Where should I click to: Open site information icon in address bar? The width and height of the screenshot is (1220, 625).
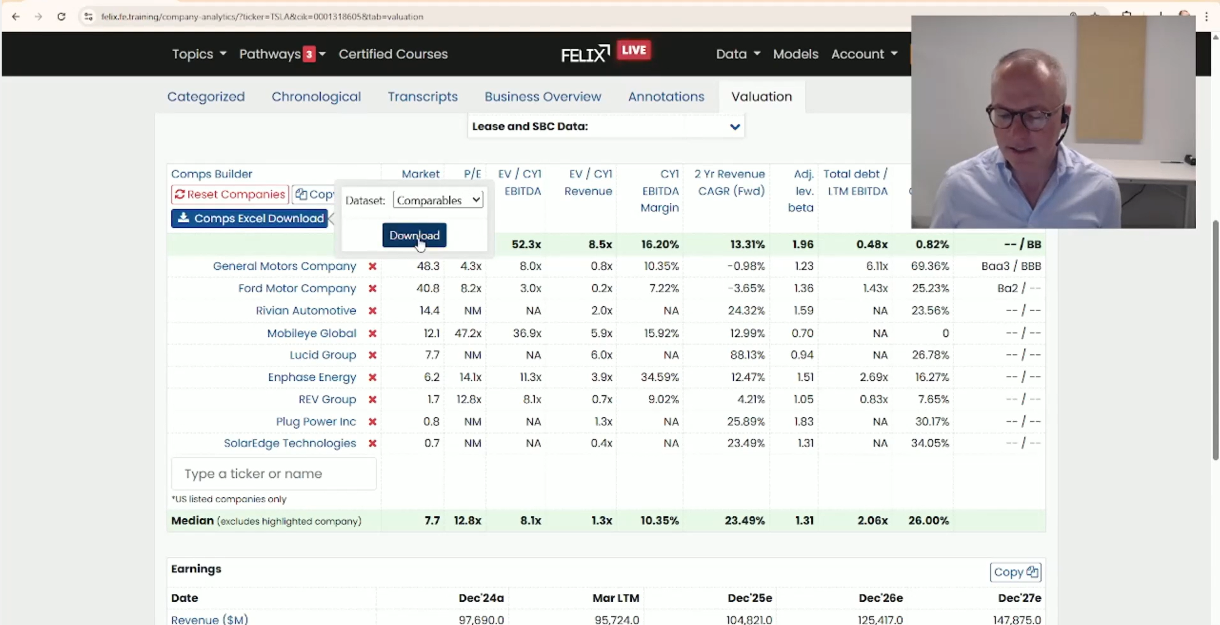point(88,16)
